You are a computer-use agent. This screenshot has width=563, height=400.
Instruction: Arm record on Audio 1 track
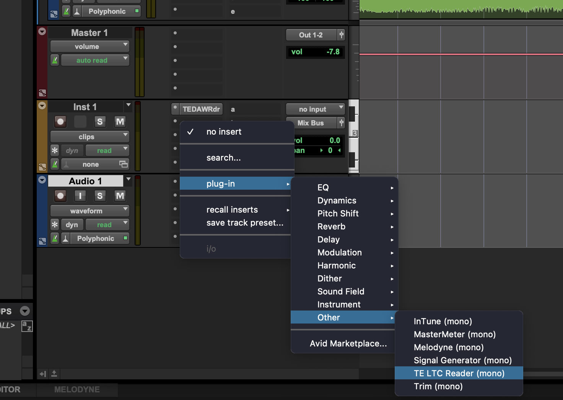coord(60,196)
